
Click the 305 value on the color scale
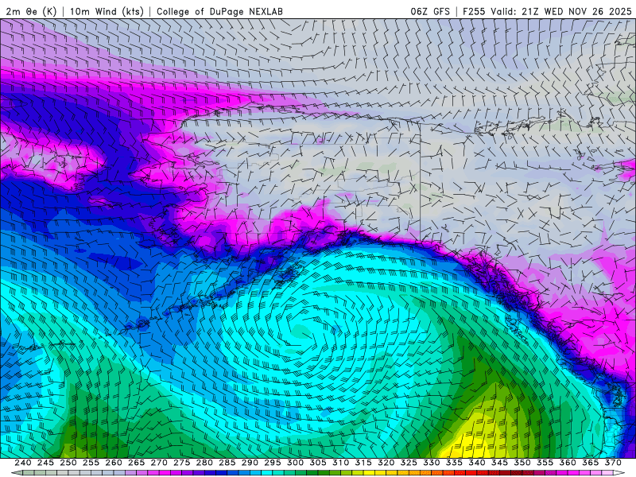click(x=319, y=463)
